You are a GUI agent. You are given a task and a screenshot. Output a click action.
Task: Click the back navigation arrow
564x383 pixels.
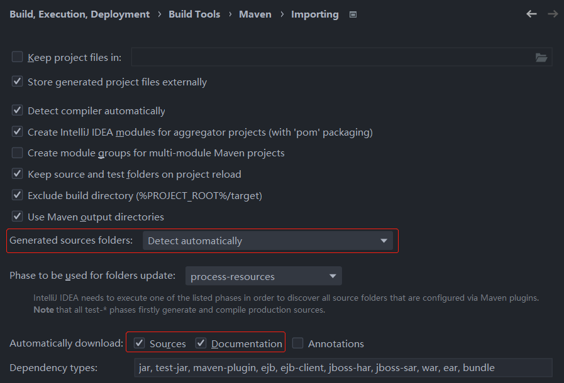pos(531,14)
